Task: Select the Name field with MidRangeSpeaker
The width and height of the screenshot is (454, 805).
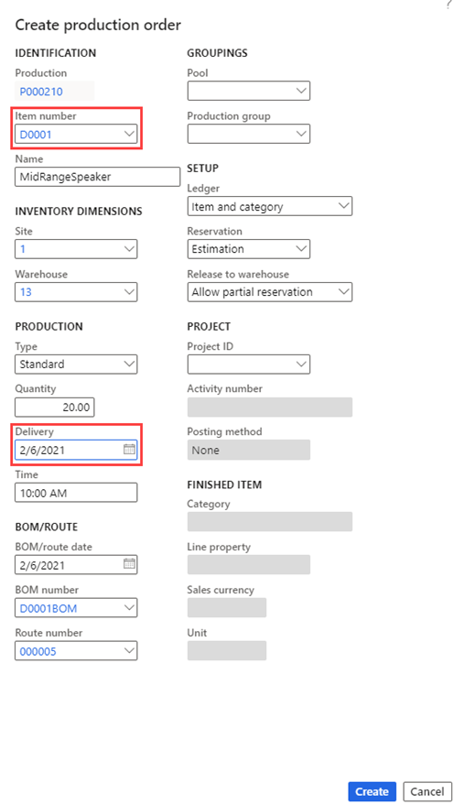Action: [x=97, y=177]
